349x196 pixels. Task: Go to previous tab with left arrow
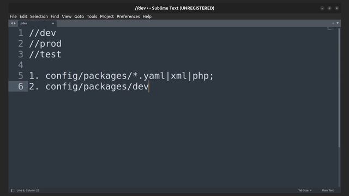point(12,23)
